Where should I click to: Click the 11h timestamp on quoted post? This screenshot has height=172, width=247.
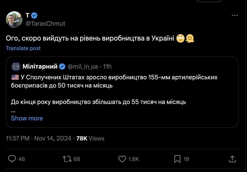tap(107, 66)
